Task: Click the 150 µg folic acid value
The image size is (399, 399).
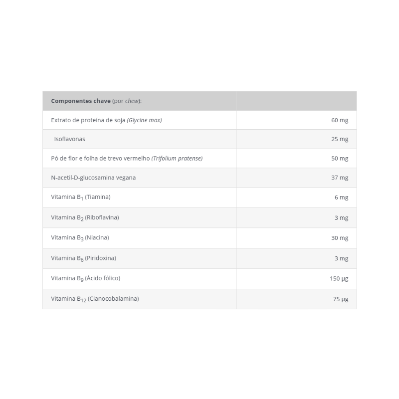Action: click(x=339, y=278)
